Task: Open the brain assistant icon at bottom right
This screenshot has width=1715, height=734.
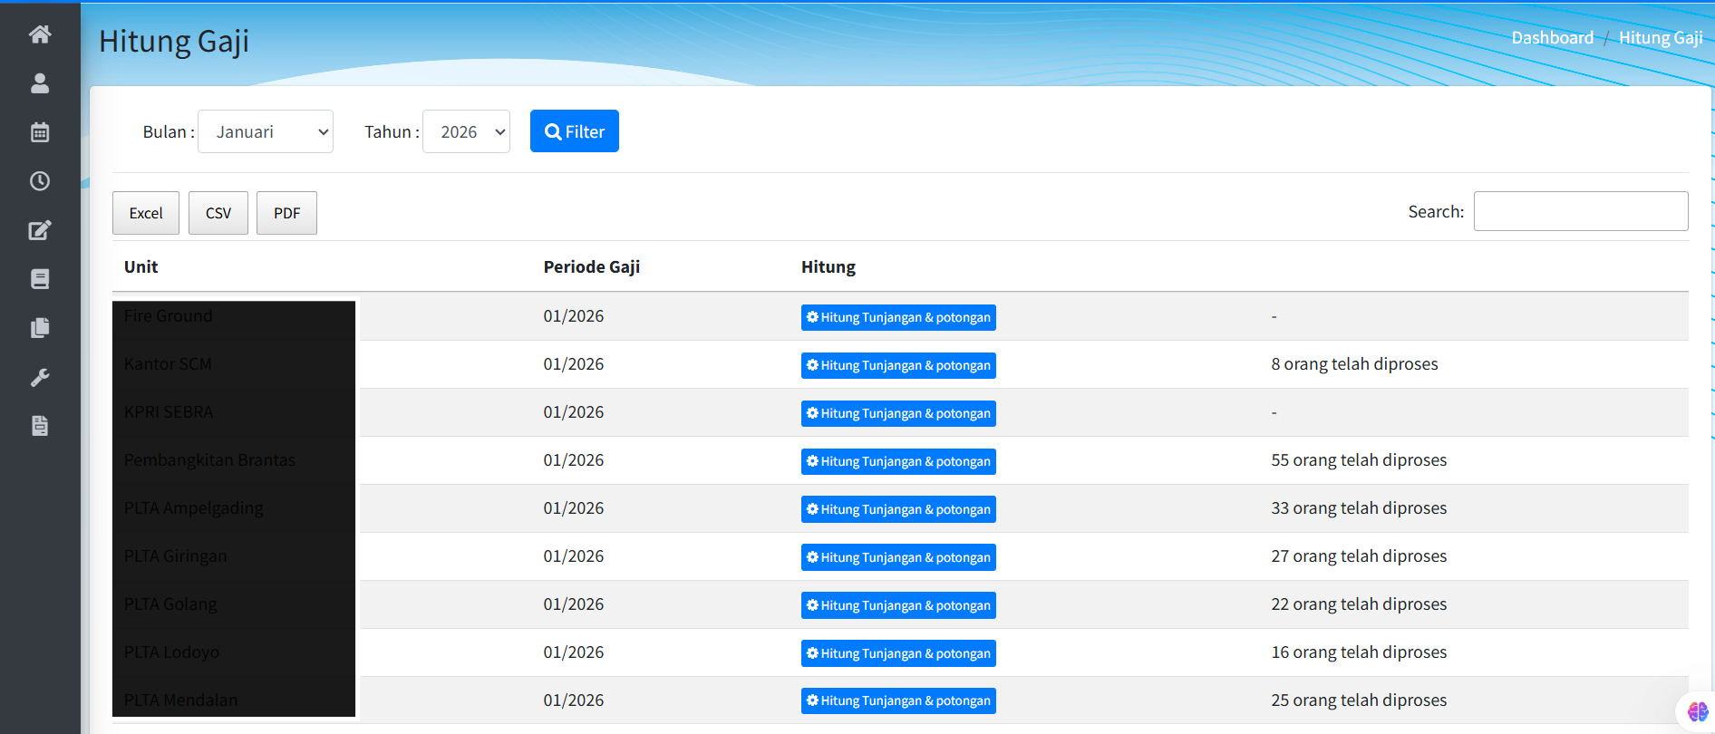Action: tap(1697, 711)
